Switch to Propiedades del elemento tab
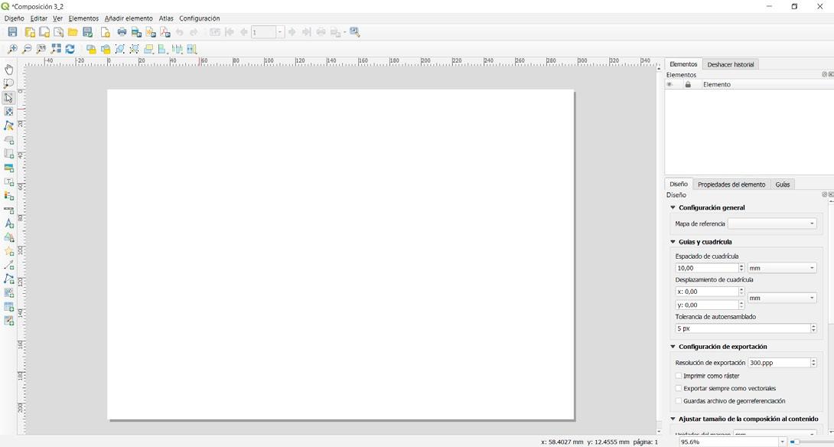834x447 pixels. (x=731, y=184)
